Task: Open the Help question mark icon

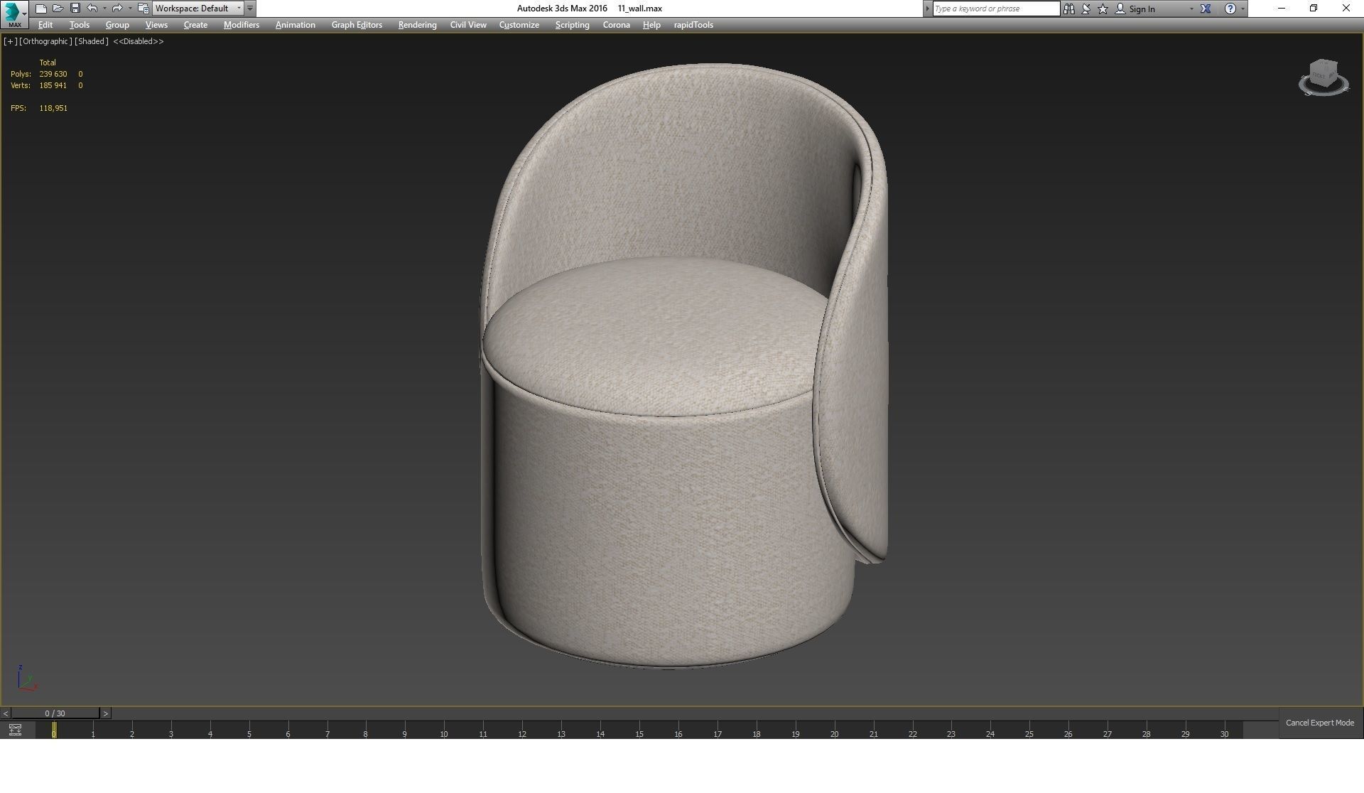Action: 1230,9
